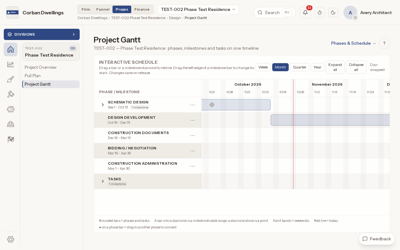Click the Corban Dwellings logo
This screenshot has height=250, width=400.
12,12
